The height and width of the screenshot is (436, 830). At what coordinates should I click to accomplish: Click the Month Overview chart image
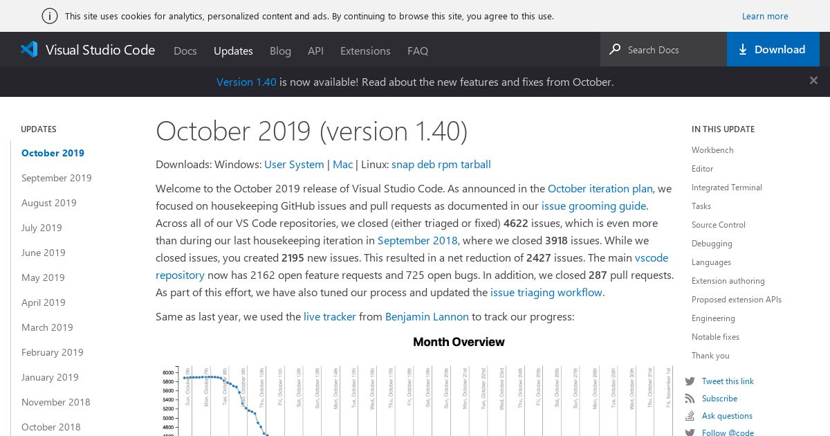click(x=415, y=385)
